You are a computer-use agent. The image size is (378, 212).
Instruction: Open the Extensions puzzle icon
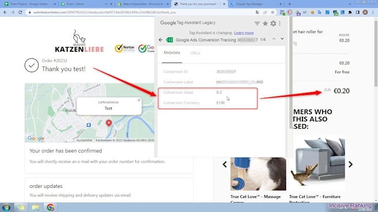click(x=350, y=12)
